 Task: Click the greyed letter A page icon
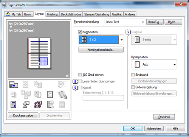pos(38,95)
